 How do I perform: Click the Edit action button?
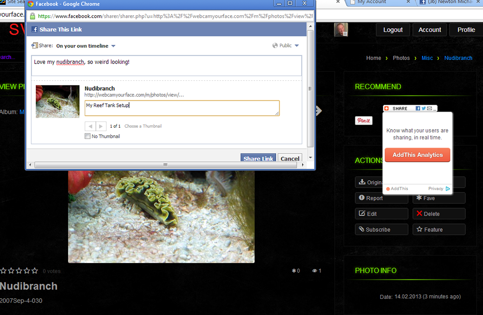click(x=381, y=214)
